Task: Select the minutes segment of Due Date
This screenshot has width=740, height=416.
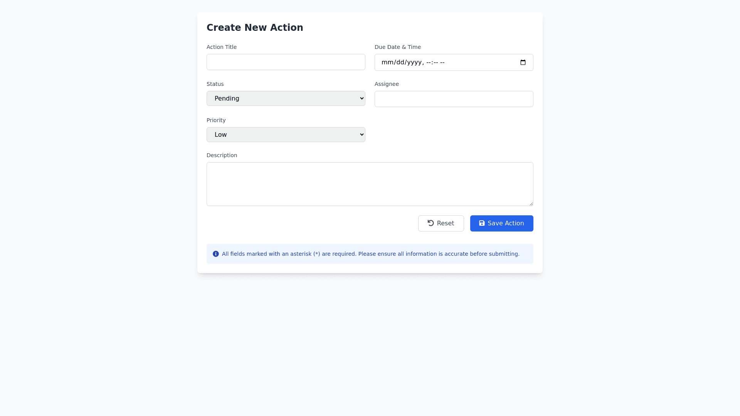Action: [436, 62]
